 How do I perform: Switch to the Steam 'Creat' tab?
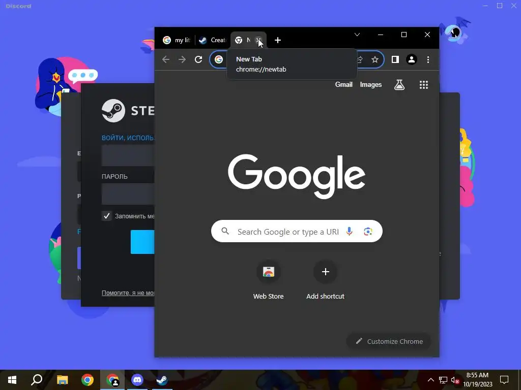[x=212, y=40]
